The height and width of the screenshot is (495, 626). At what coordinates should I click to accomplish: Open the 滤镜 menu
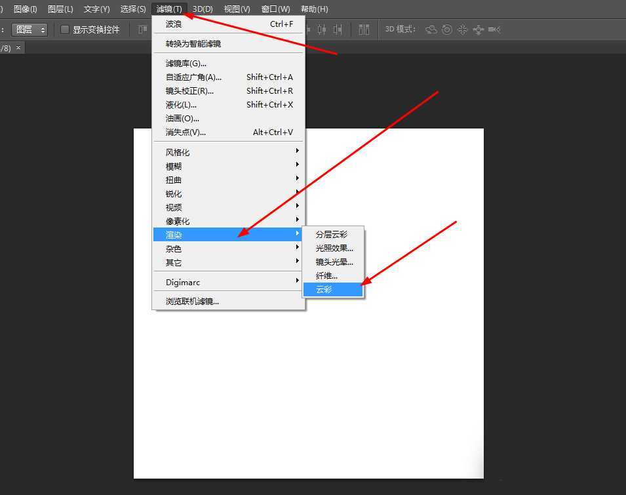pyautogui.click(x=168, y=9)
